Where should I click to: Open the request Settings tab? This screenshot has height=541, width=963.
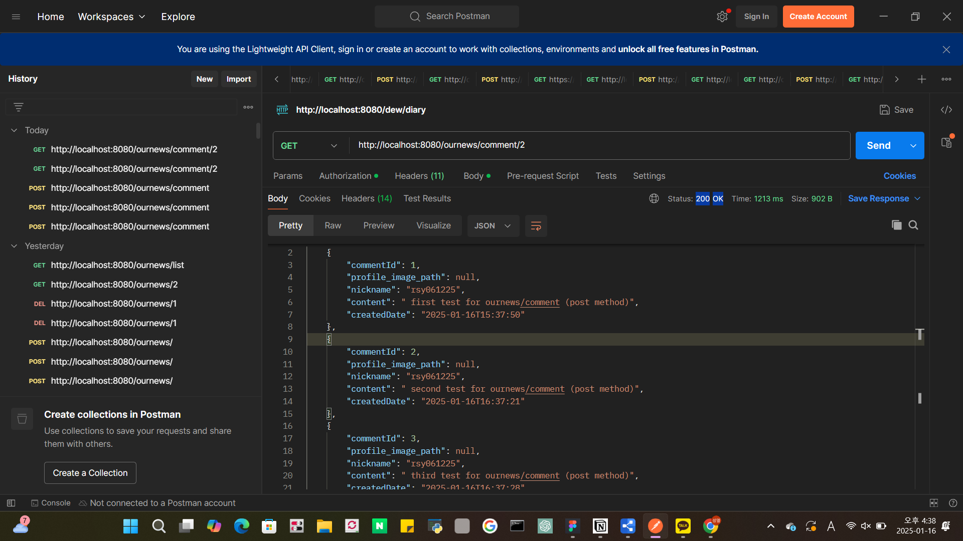click(649, 176)
